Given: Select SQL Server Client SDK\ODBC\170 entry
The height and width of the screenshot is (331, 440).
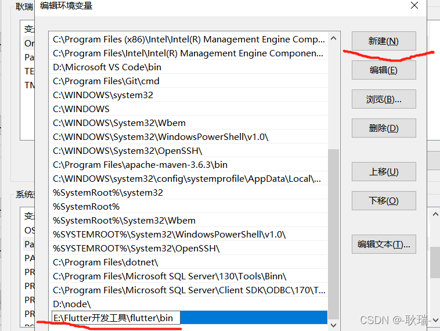Looking at the screenshot, I should [x=188, y=290].
